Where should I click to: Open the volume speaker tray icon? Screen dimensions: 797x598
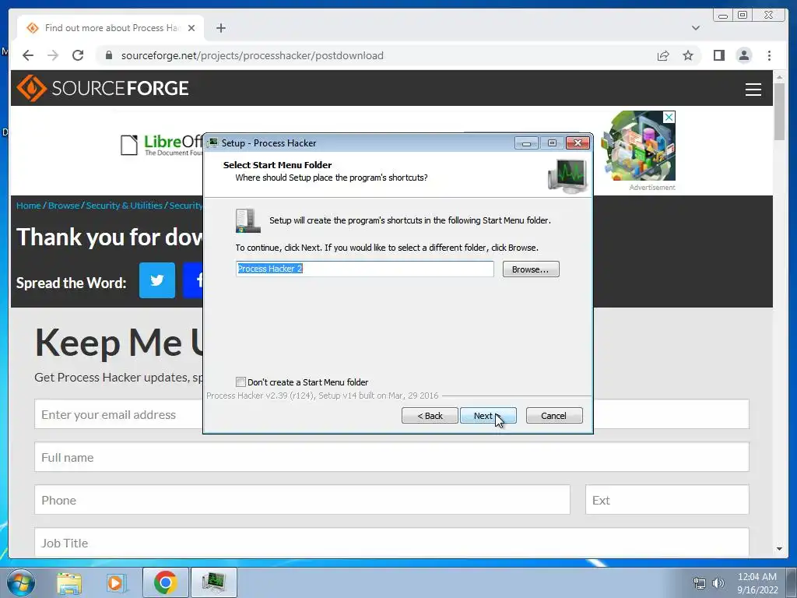point(718,583)
